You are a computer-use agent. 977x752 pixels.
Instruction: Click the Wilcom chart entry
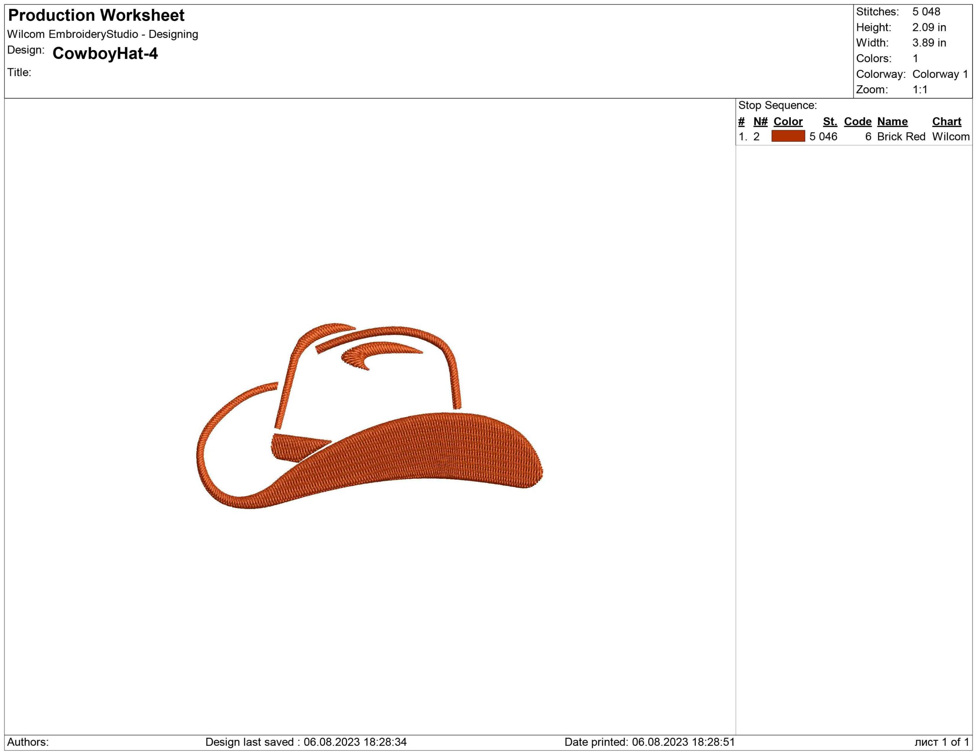click(x=950, y=137)
